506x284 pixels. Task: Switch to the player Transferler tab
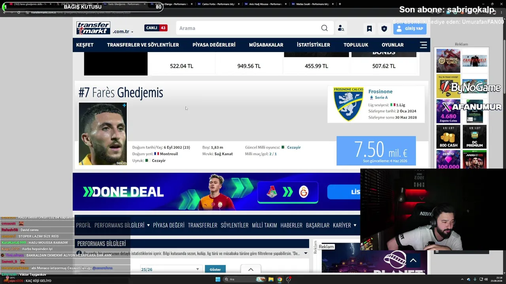(x=202, y=225)
